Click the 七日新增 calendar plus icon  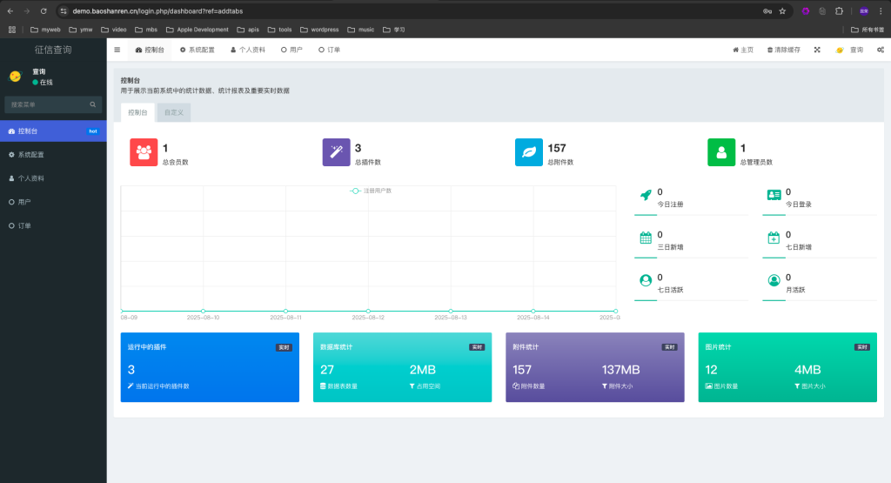coord(774,238)
